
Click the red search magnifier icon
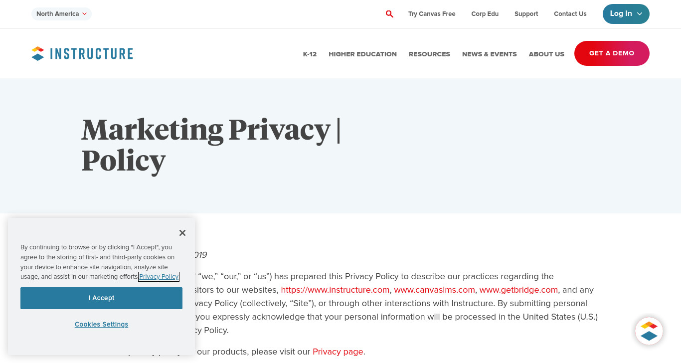[x=389, y=14]
